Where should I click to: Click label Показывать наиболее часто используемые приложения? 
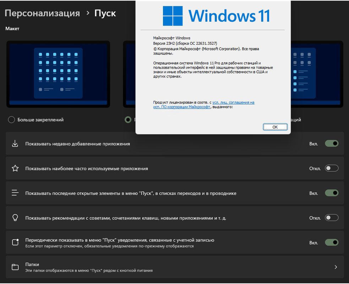click(87, 169)
